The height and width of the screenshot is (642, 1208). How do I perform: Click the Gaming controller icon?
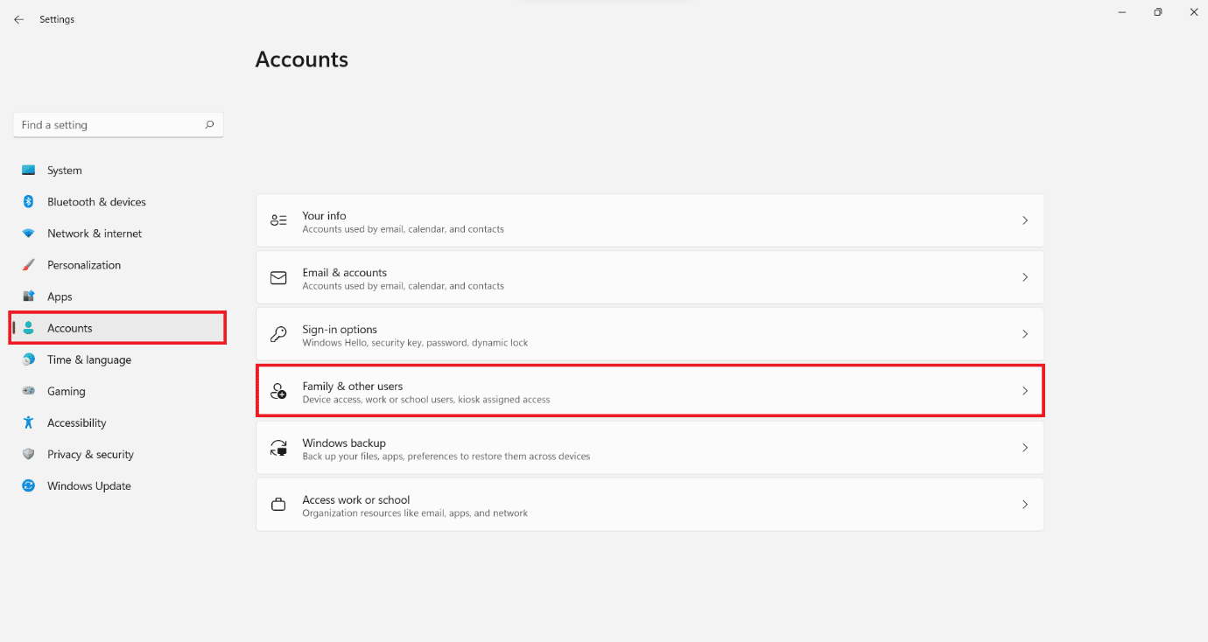29,391
